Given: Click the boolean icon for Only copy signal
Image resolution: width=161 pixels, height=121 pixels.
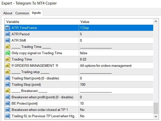Looking at the screenshot, I should 8,53.
